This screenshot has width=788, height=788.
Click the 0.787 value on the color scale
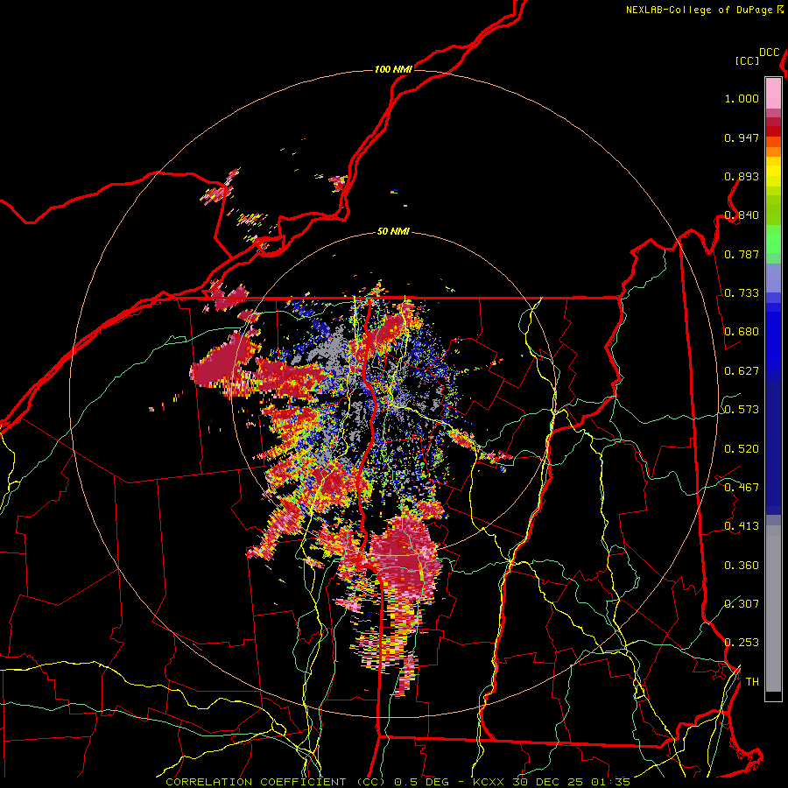[742, 254]
